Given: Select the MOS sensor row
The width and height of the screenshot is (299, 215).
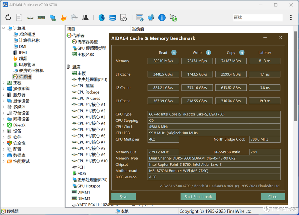Looking at the screenshot, I should pos(82,173).
